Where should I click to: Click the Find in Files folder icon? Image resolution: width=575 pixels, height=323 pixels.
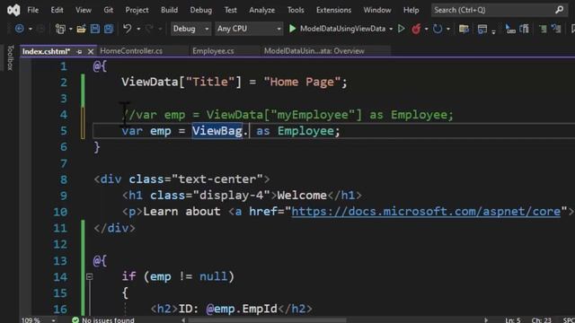coord(464,29)
